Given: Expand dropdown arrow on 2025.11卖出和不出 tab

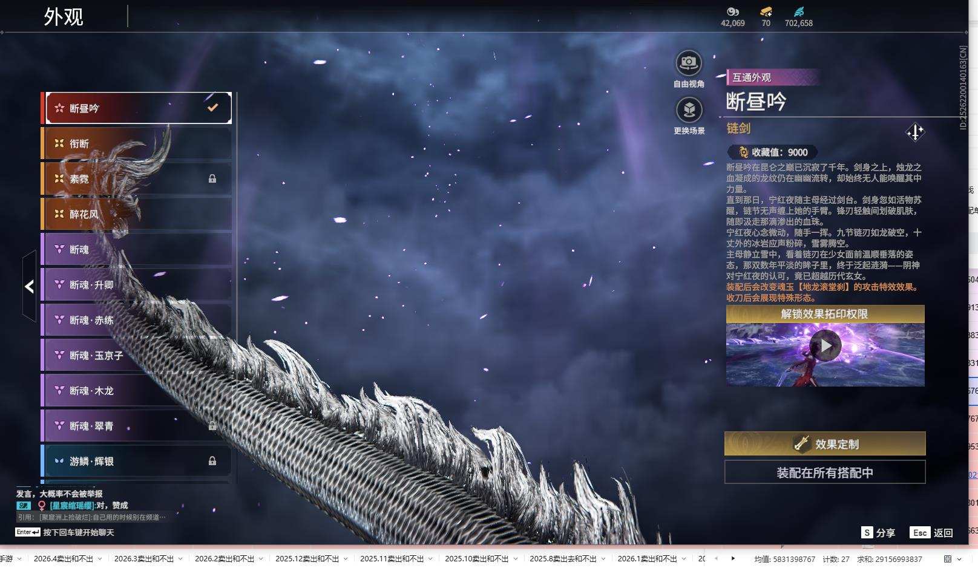Looking at the screenshot, I should tap(431, 559).
